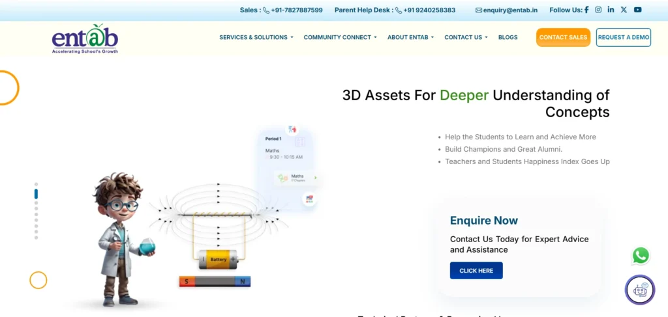Go to the Blogs page
The image size is (668, 317).
508,38
